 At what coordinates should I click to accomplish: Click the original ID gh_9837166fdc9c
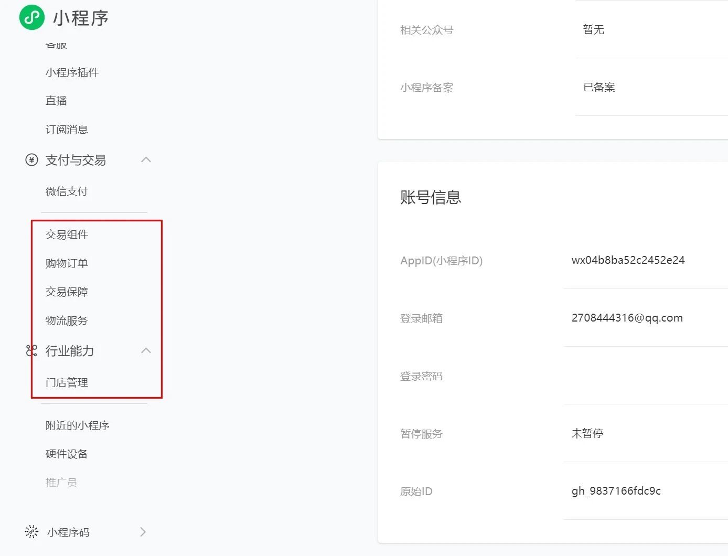tap(616, 491)
